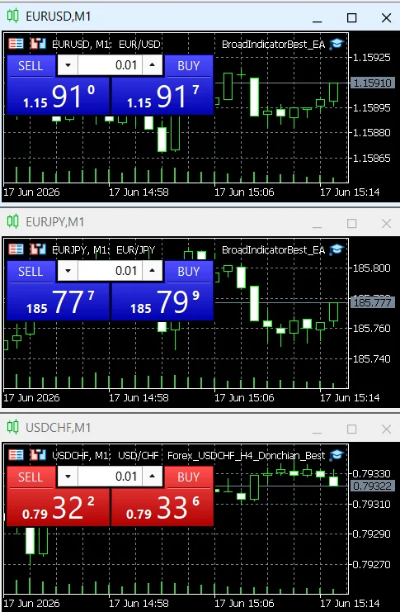This screenshot has width=400, height=612.
Task: Click the 185 77 7 sell price tile
Action: click(58, 301)
